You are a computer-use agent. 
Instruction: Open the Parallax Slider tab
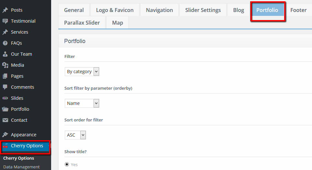pos(82,23)
